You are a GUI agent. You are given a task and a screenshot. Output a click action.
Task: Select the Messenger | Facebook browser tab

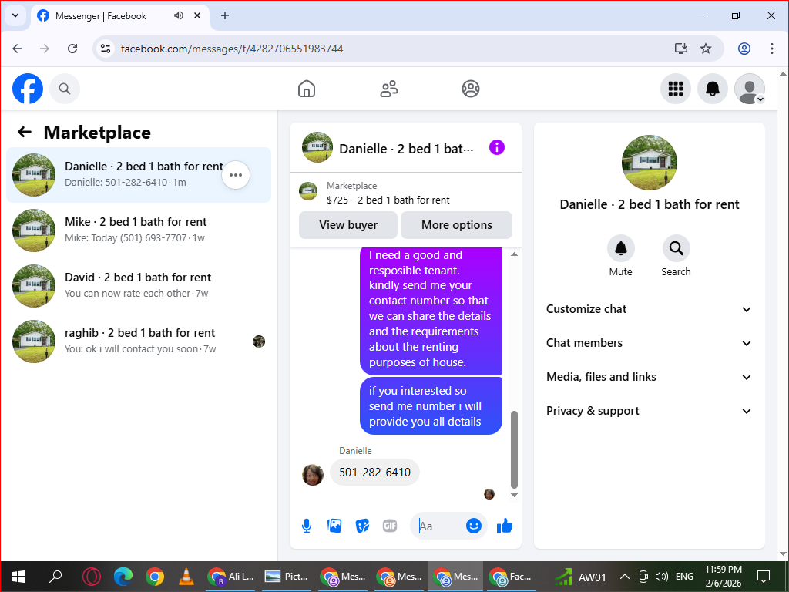tap(119, 15)
